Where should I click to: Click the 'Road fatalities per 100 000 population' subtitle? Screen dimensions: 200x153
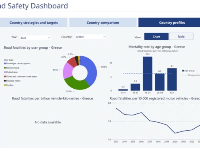click(x=158, y=51)
